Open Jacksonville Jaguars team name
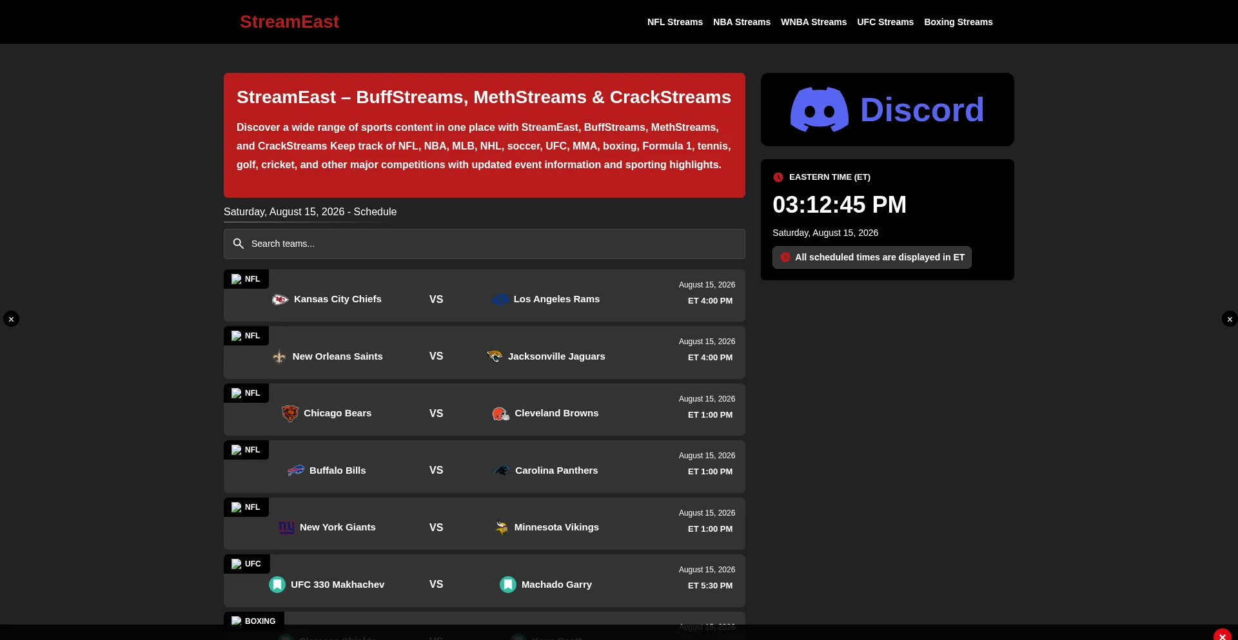The image size is (1238, 640). tap(556, 356)
